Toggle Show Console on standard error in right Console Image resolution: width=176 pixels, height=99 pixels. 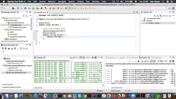click(x=155, y=61)
